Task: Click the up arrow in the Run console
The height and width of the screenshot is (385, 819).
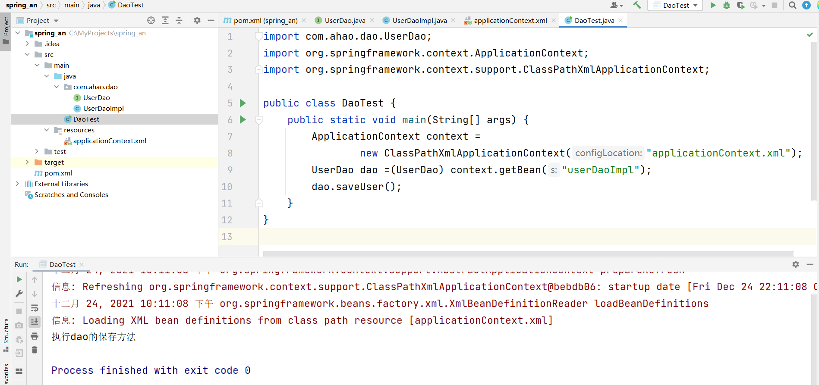Action: [35, 280]
